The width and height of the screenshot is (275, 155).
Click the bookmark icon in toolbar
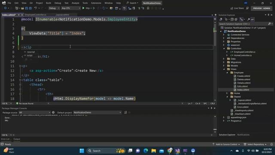(148, 8)
